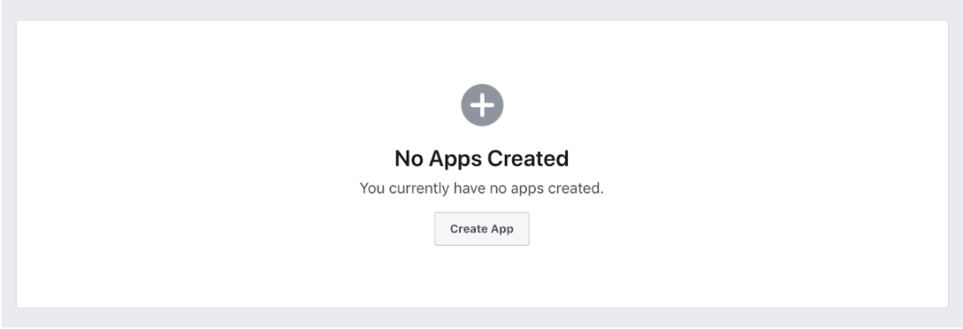Click empty white area of the apps card

coord(185,166)
